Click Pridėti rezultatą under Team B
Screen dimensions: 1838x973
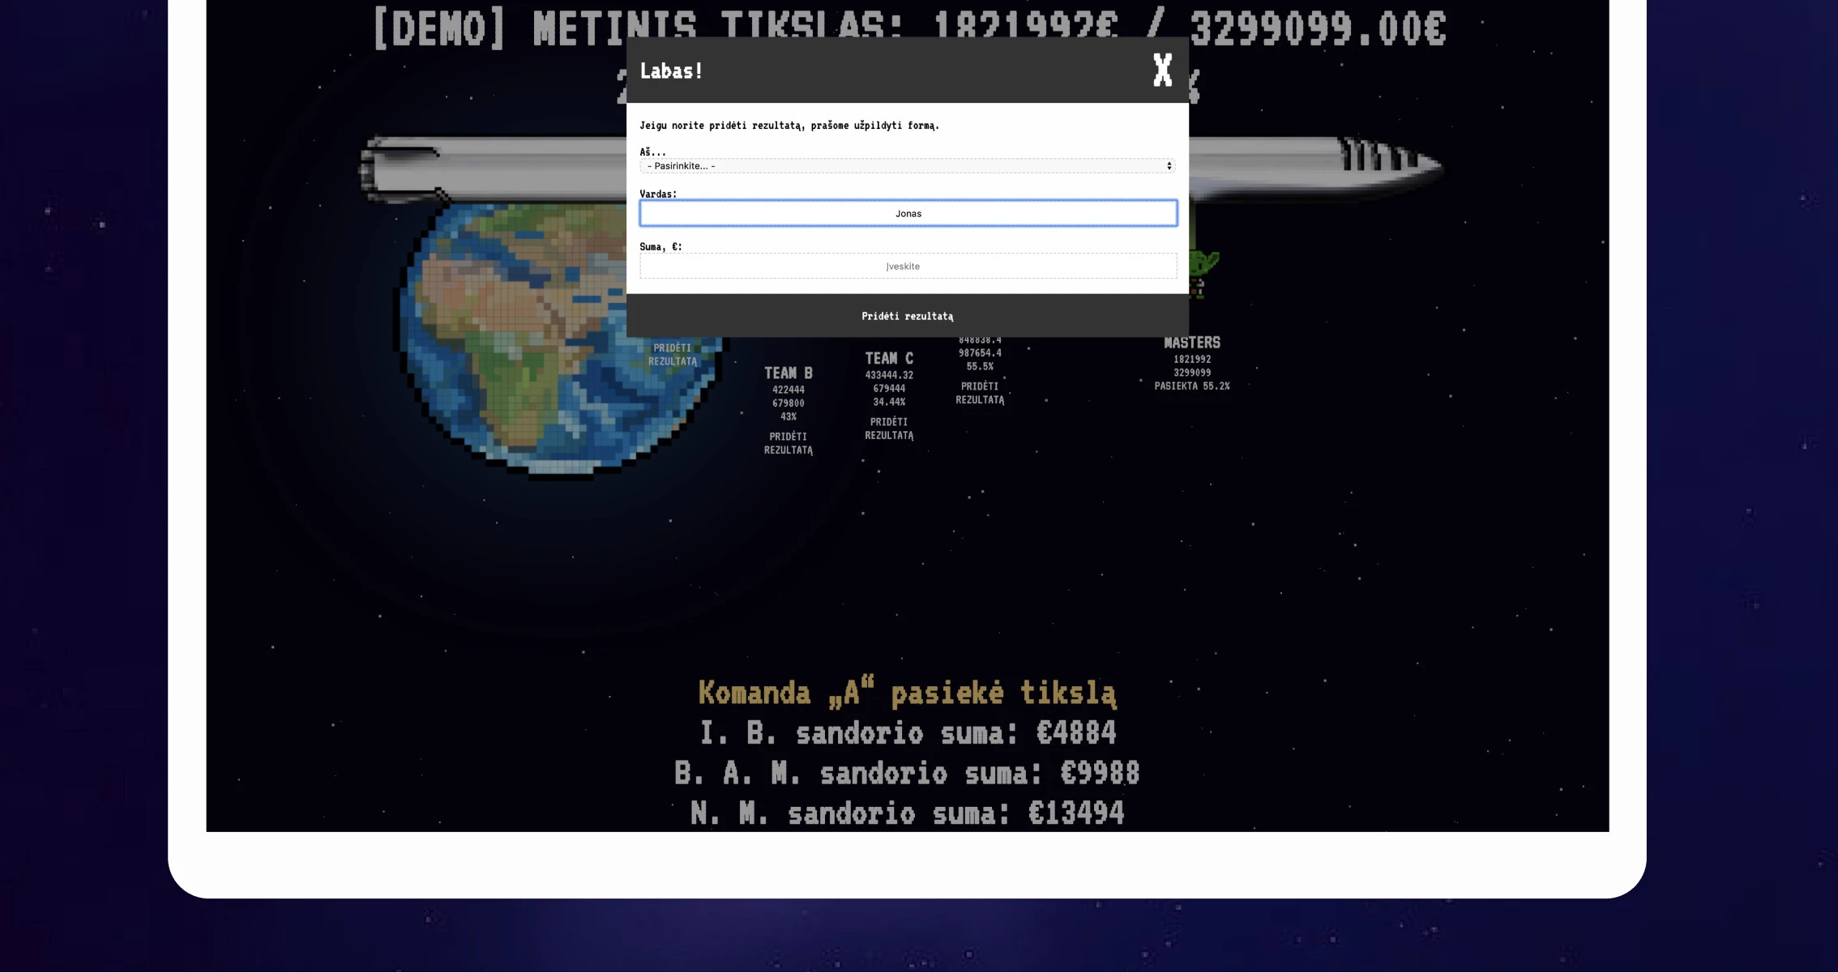789,443
